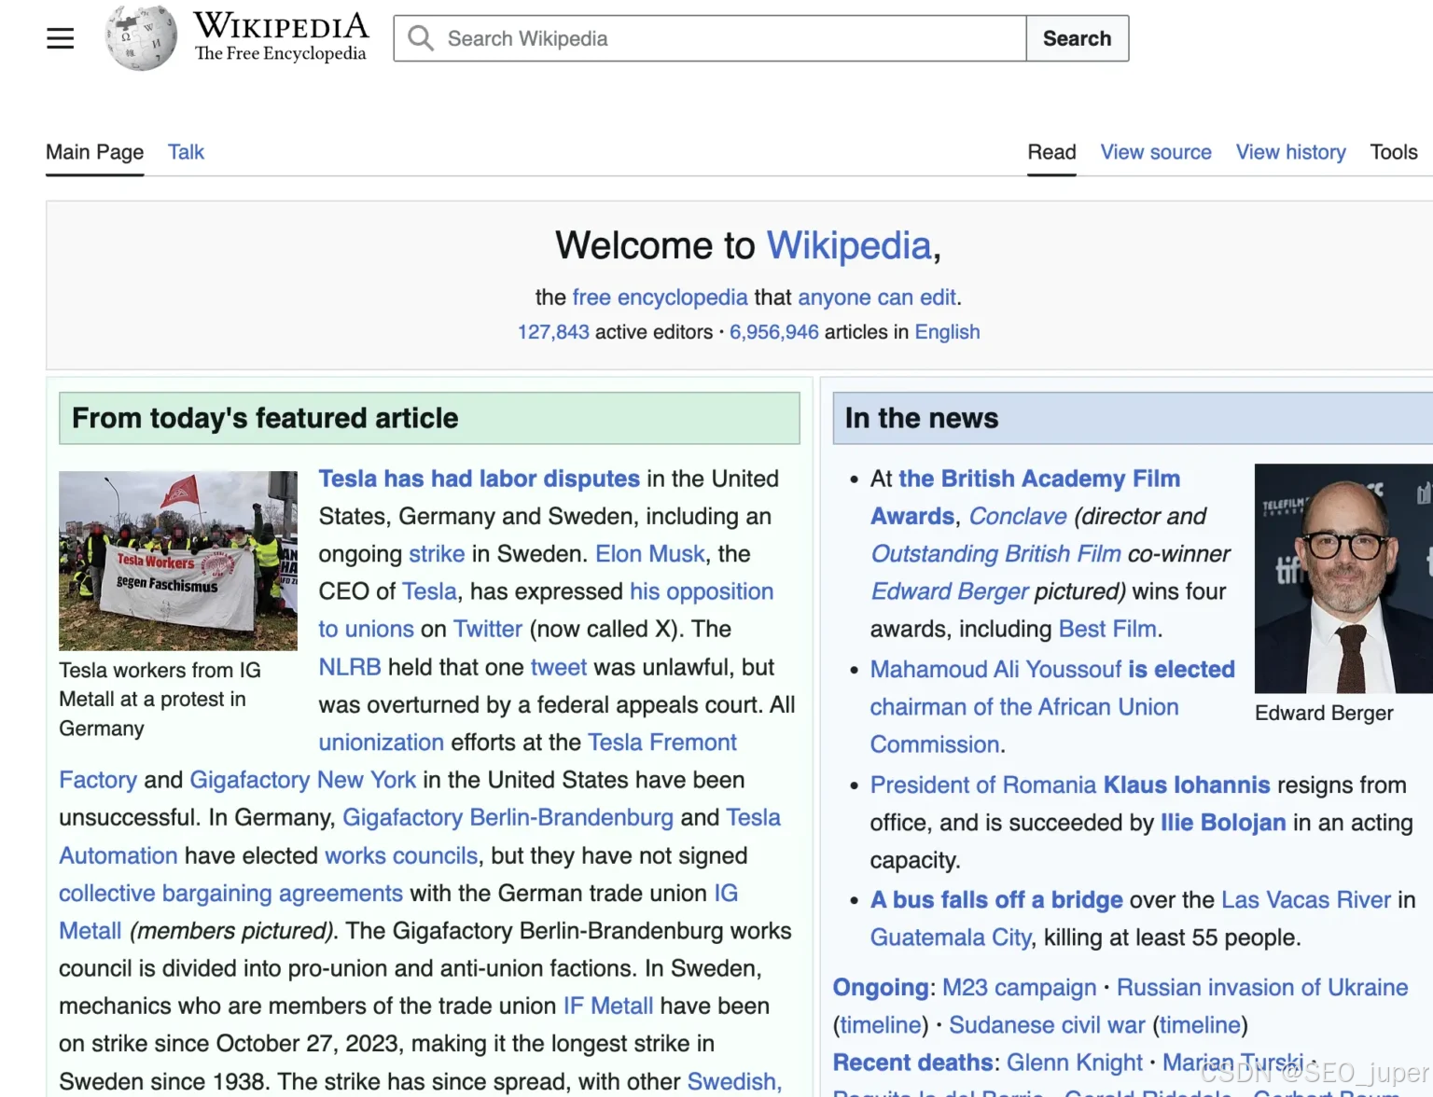Click the is elected link
This screenshot has height=1097, width=1433.
[x=1181, y=669]
